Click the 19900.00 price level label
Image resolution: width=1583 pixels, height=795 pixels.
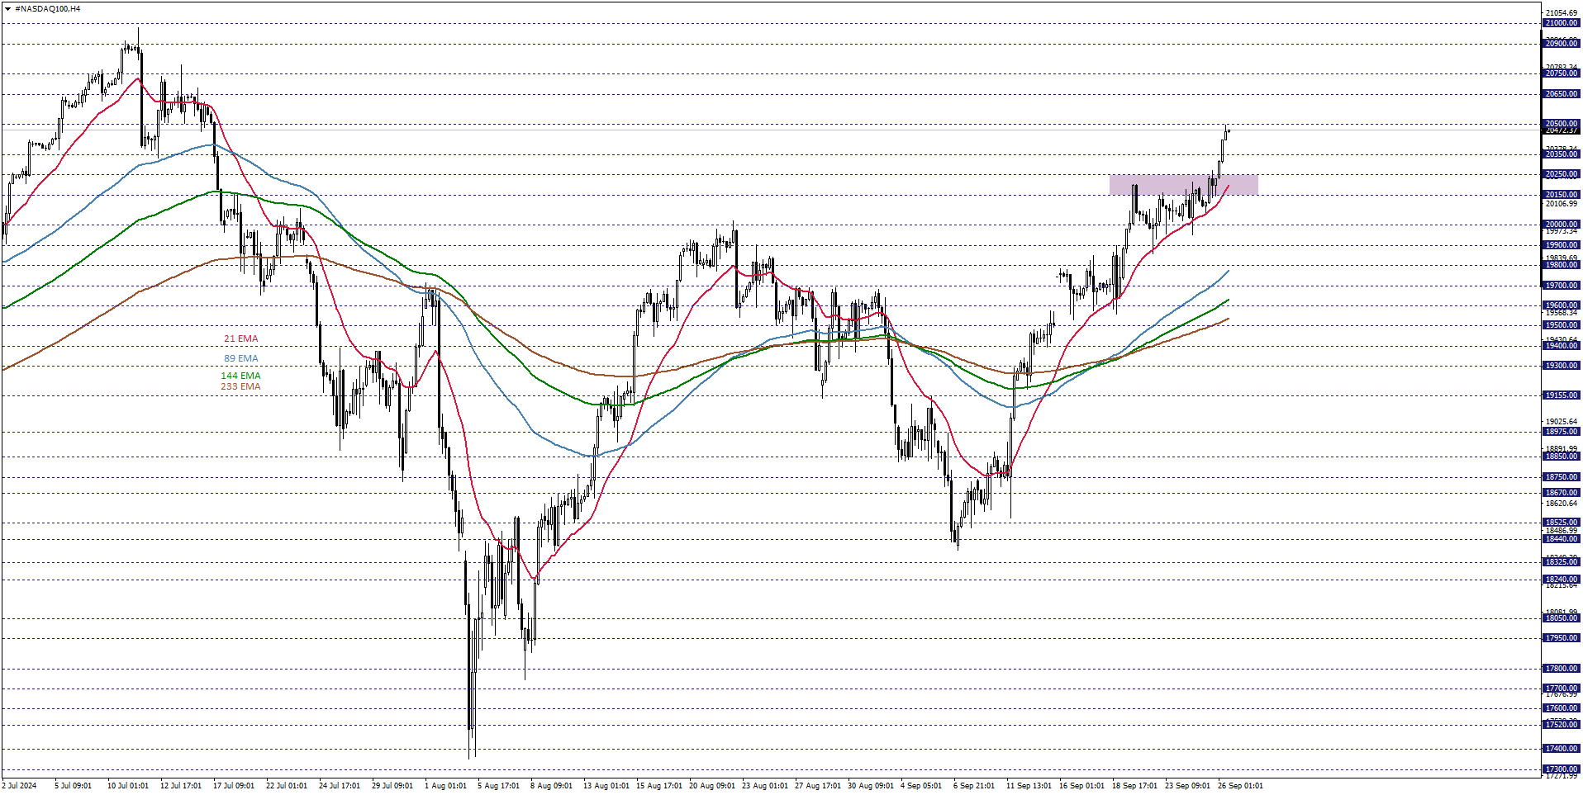pos(1562,245)
